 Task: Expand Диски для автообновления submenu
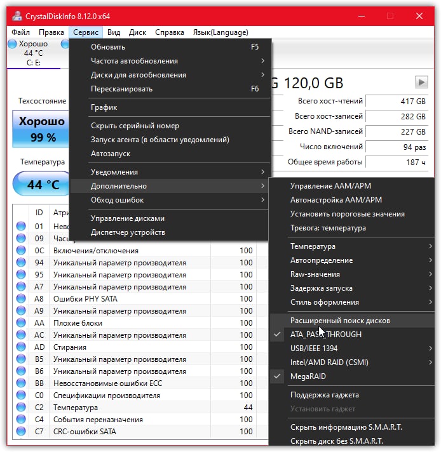(x=170, y=75)
